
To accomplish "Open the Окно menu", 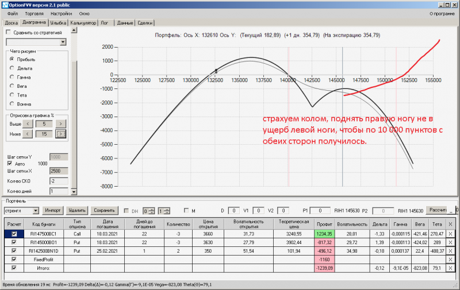I will 84,13.
